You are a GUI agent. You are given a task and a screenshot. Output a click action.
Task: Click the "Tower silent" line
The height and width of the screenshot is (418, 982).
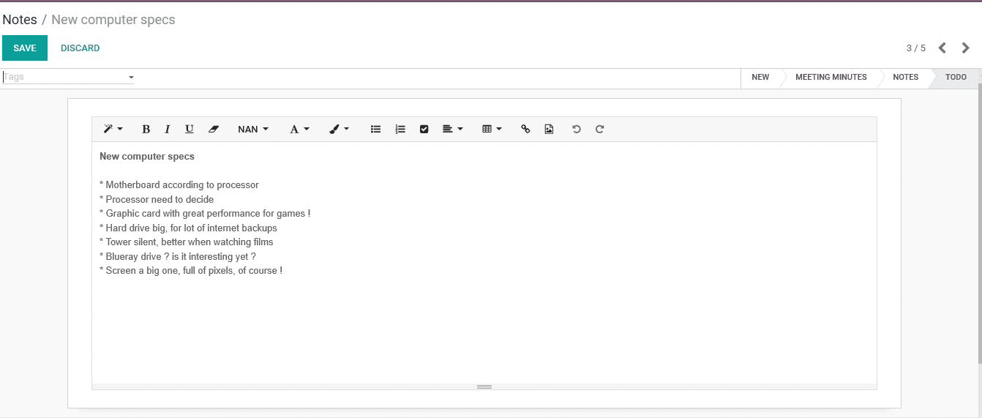click(187, 242)
